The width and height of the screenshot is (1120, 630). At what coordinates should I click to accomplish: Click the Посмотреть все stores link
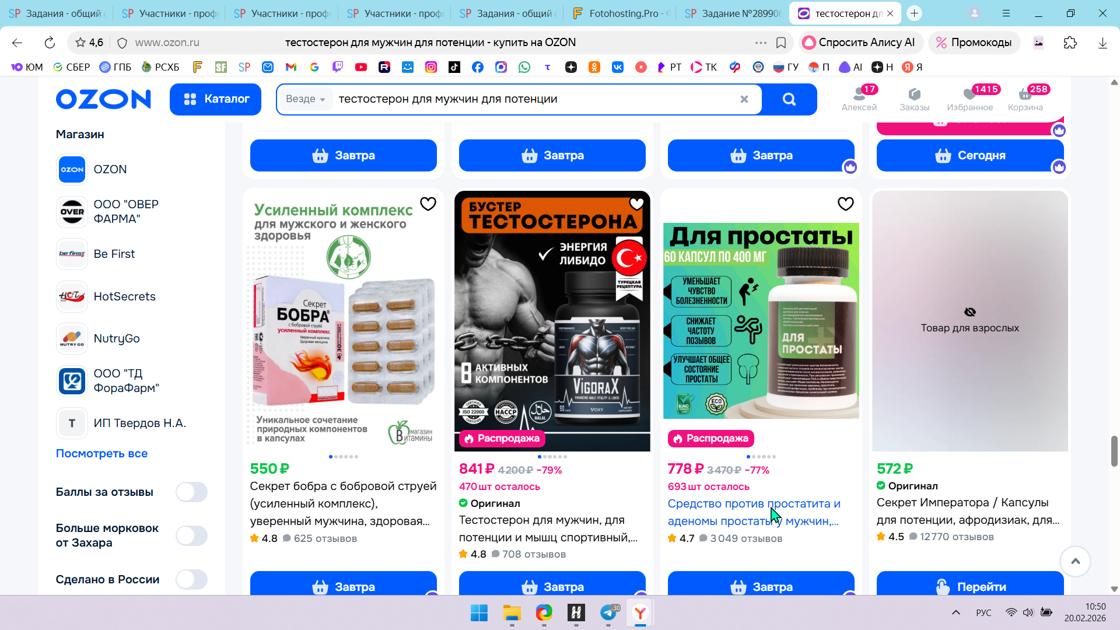[101, 453]
